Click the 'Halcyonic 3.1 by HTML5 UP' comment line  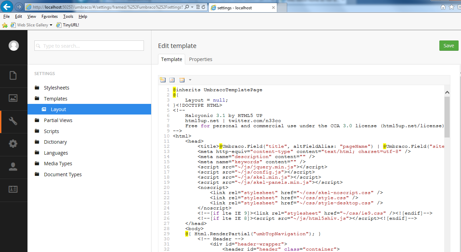point(224,116)
